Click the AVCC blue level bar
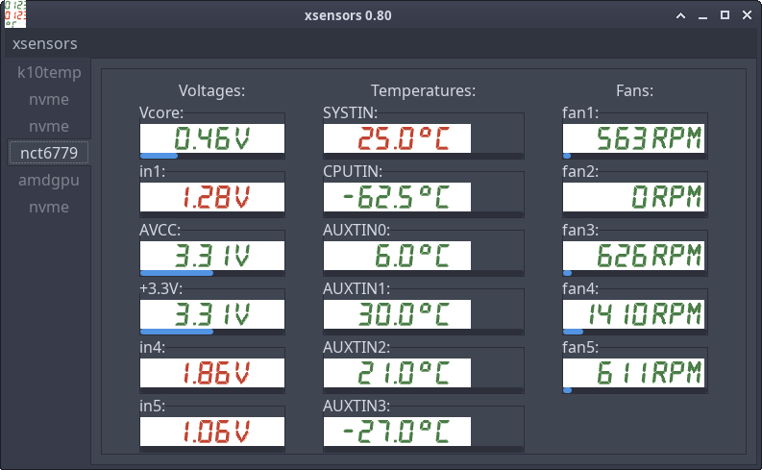 [x=177, y=273]
